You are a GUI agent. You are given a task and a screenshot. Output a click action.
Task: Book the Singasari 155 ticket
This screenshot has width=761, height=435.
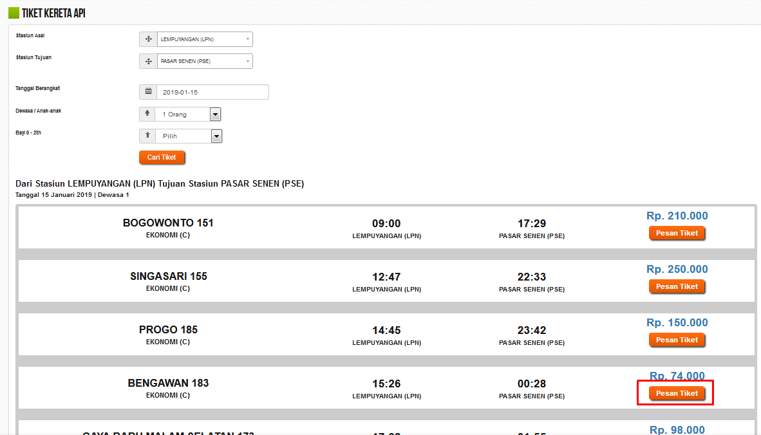tap(677, 286)
